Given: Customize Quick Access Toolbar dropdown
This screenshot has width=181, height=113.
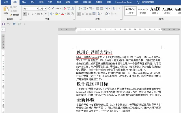Looking at the screenshot, I should click(24, 24).
